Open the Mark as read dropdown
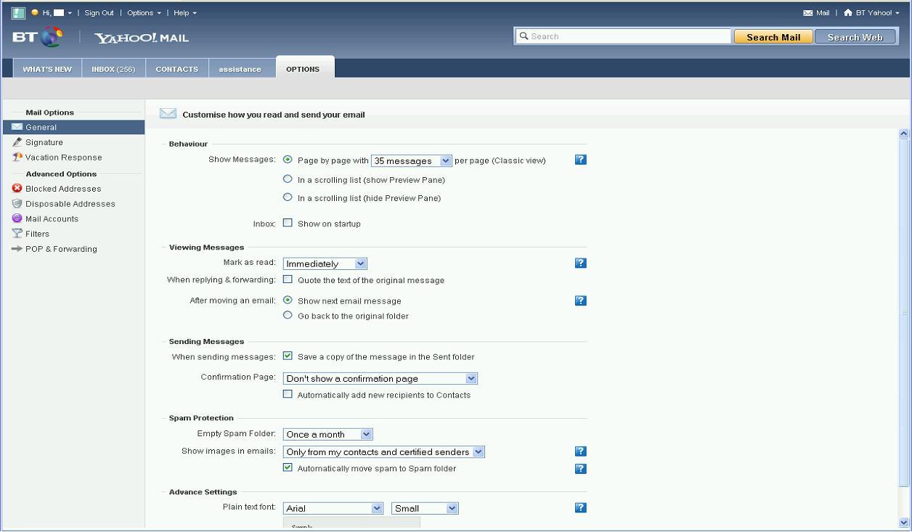912x532 pixels. pos(325,263)
